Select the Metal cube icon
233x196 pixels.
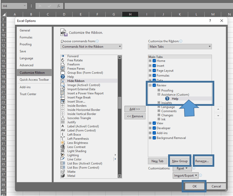[x=63, y=176]
